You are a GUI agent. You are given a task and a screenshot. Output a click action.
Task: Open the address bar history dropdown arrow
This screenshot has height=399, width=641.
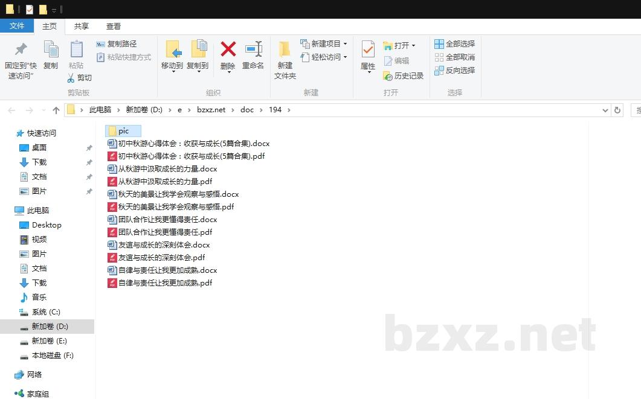606,110
